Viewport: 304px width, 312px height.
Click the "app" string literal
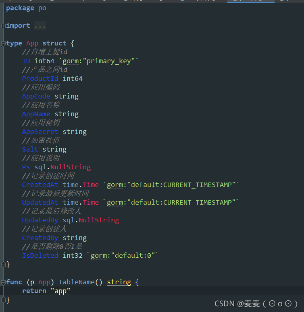click(60, 291)
